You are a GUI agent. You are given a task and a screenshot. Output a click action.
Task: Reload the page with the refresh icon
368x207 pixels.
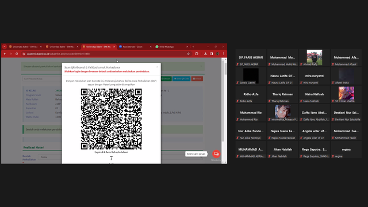tap(17, 53)
